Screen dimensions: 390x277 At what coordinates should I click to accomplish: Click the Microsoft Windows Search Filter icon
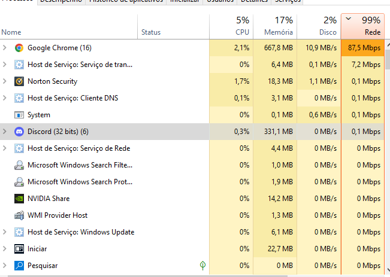pos(19,165)
